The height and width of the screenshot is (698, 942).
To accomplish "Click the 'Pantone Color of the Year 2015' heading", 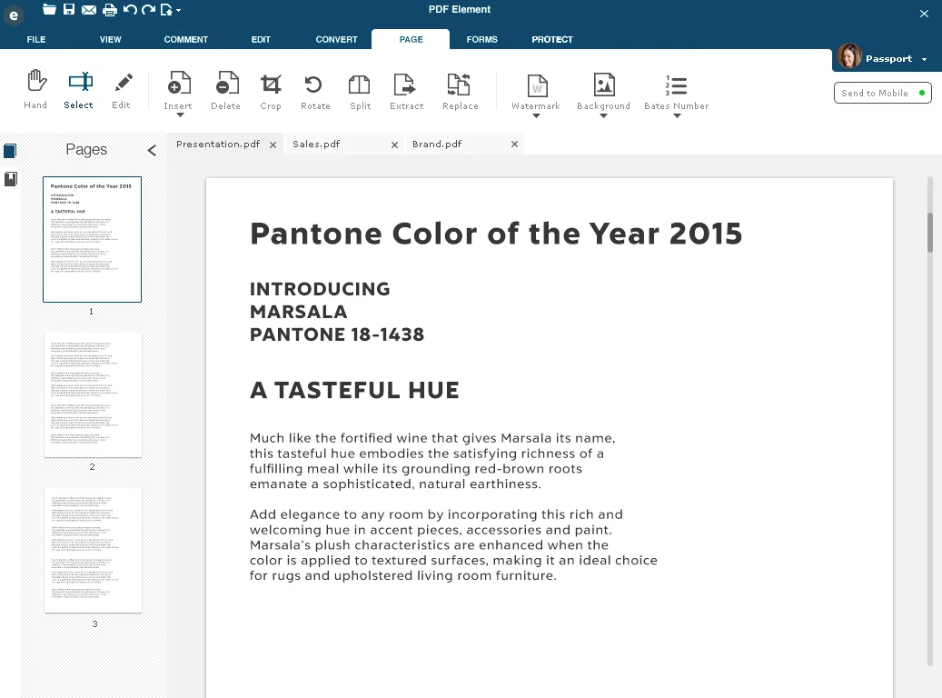I will [496, 234].
